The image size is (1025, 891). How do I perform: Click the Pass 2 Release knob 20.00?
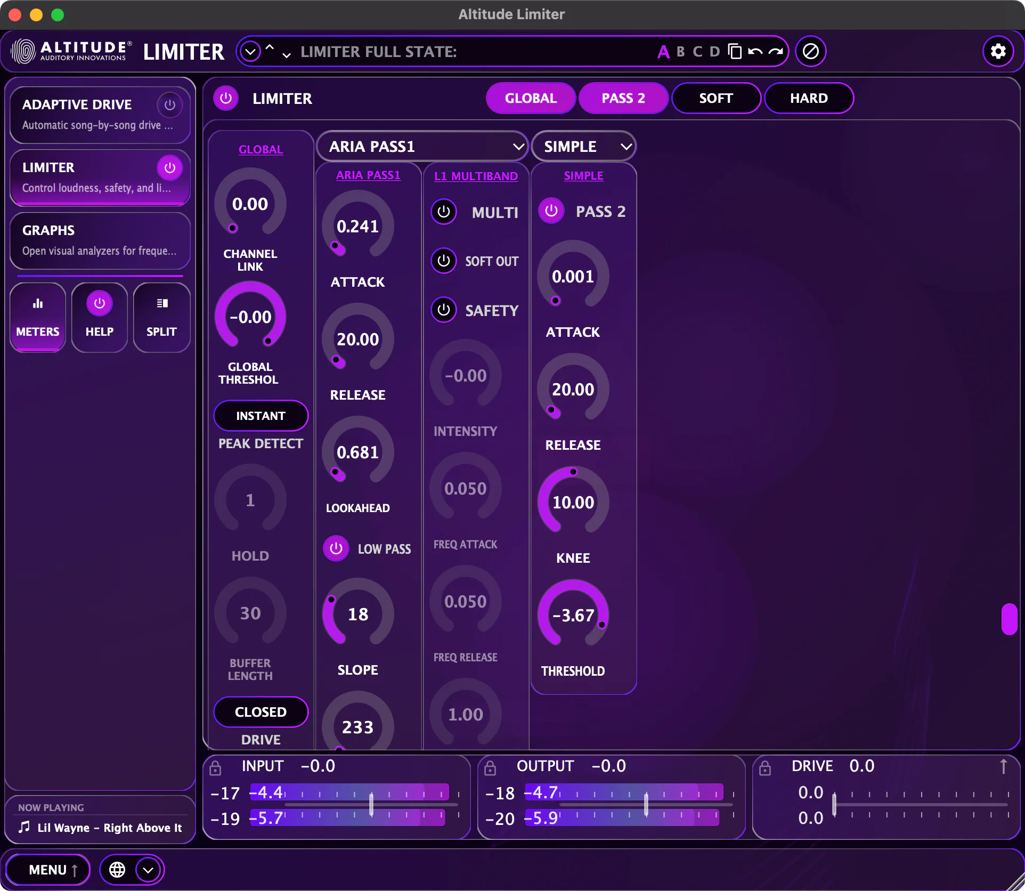pos(573,389)
